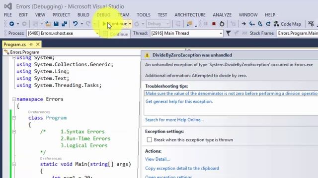
Task: Click the thread filter funnel icon
Action: [229, 33]
